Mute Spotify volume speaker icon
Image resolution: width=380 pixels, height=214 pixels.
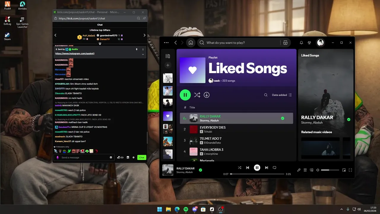(318, 170)
